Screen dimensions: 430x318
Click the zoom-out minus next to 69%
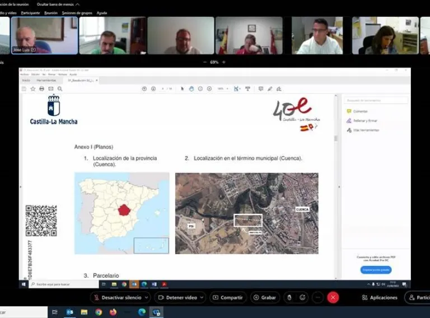click(204, 62)
